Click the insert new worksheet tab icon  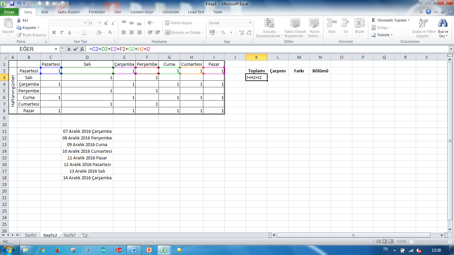[85, 235]
